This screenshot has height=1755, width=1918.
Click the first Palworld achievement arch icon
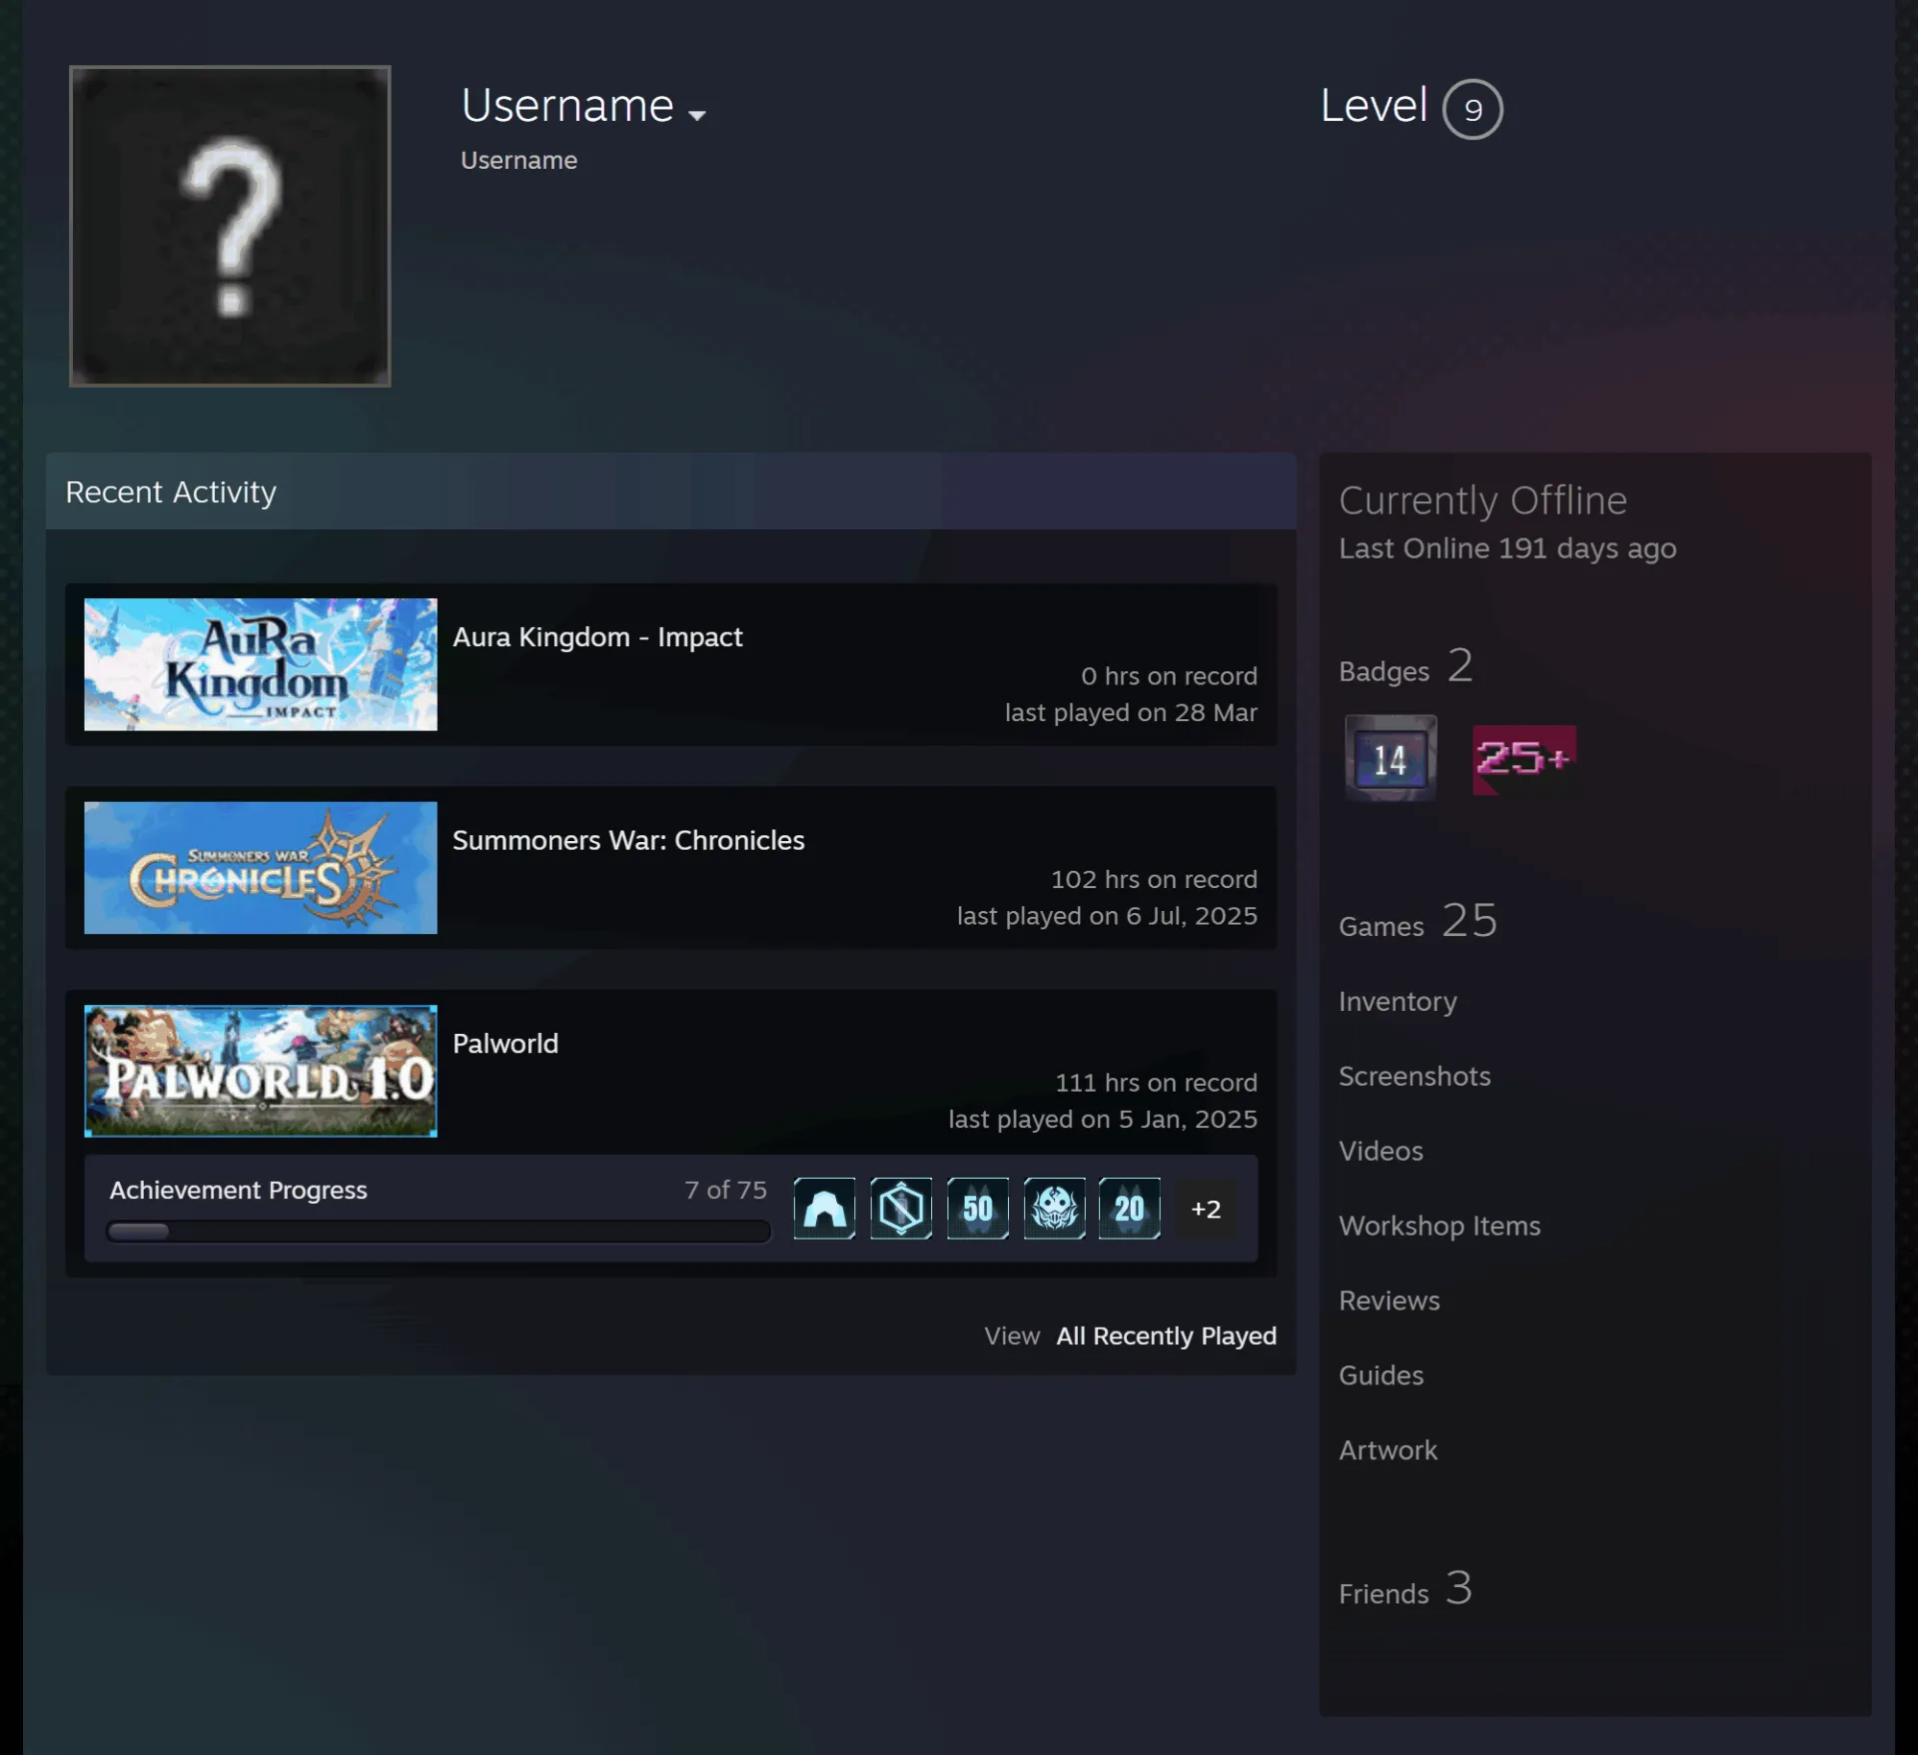click(824, 1209)
